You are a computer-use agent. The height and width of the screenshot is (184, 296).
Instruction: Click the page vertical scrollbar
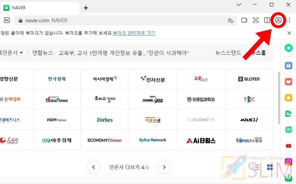tap(279, 98)
